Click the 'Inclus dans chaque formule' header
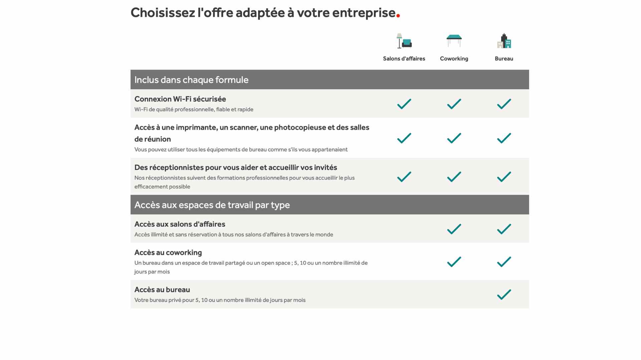Image resolution: width=641 pixels, height=360 pixels. pos(191,80)
